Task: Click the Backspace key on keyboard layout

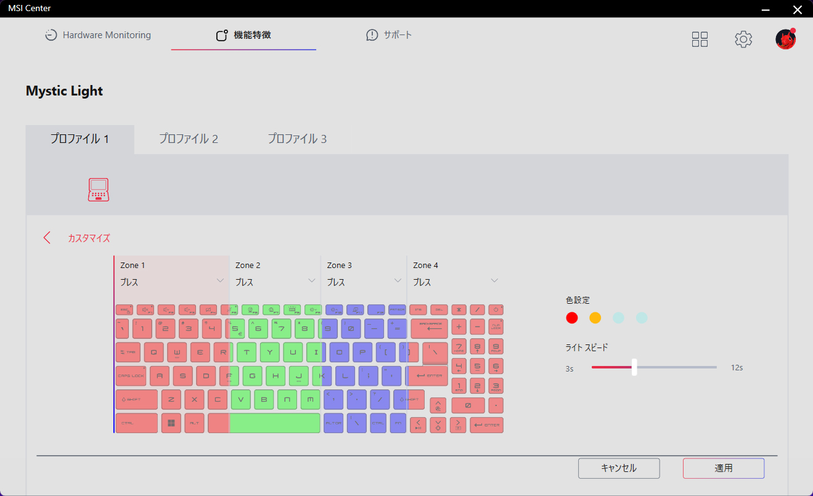Action: pos(429,328)
